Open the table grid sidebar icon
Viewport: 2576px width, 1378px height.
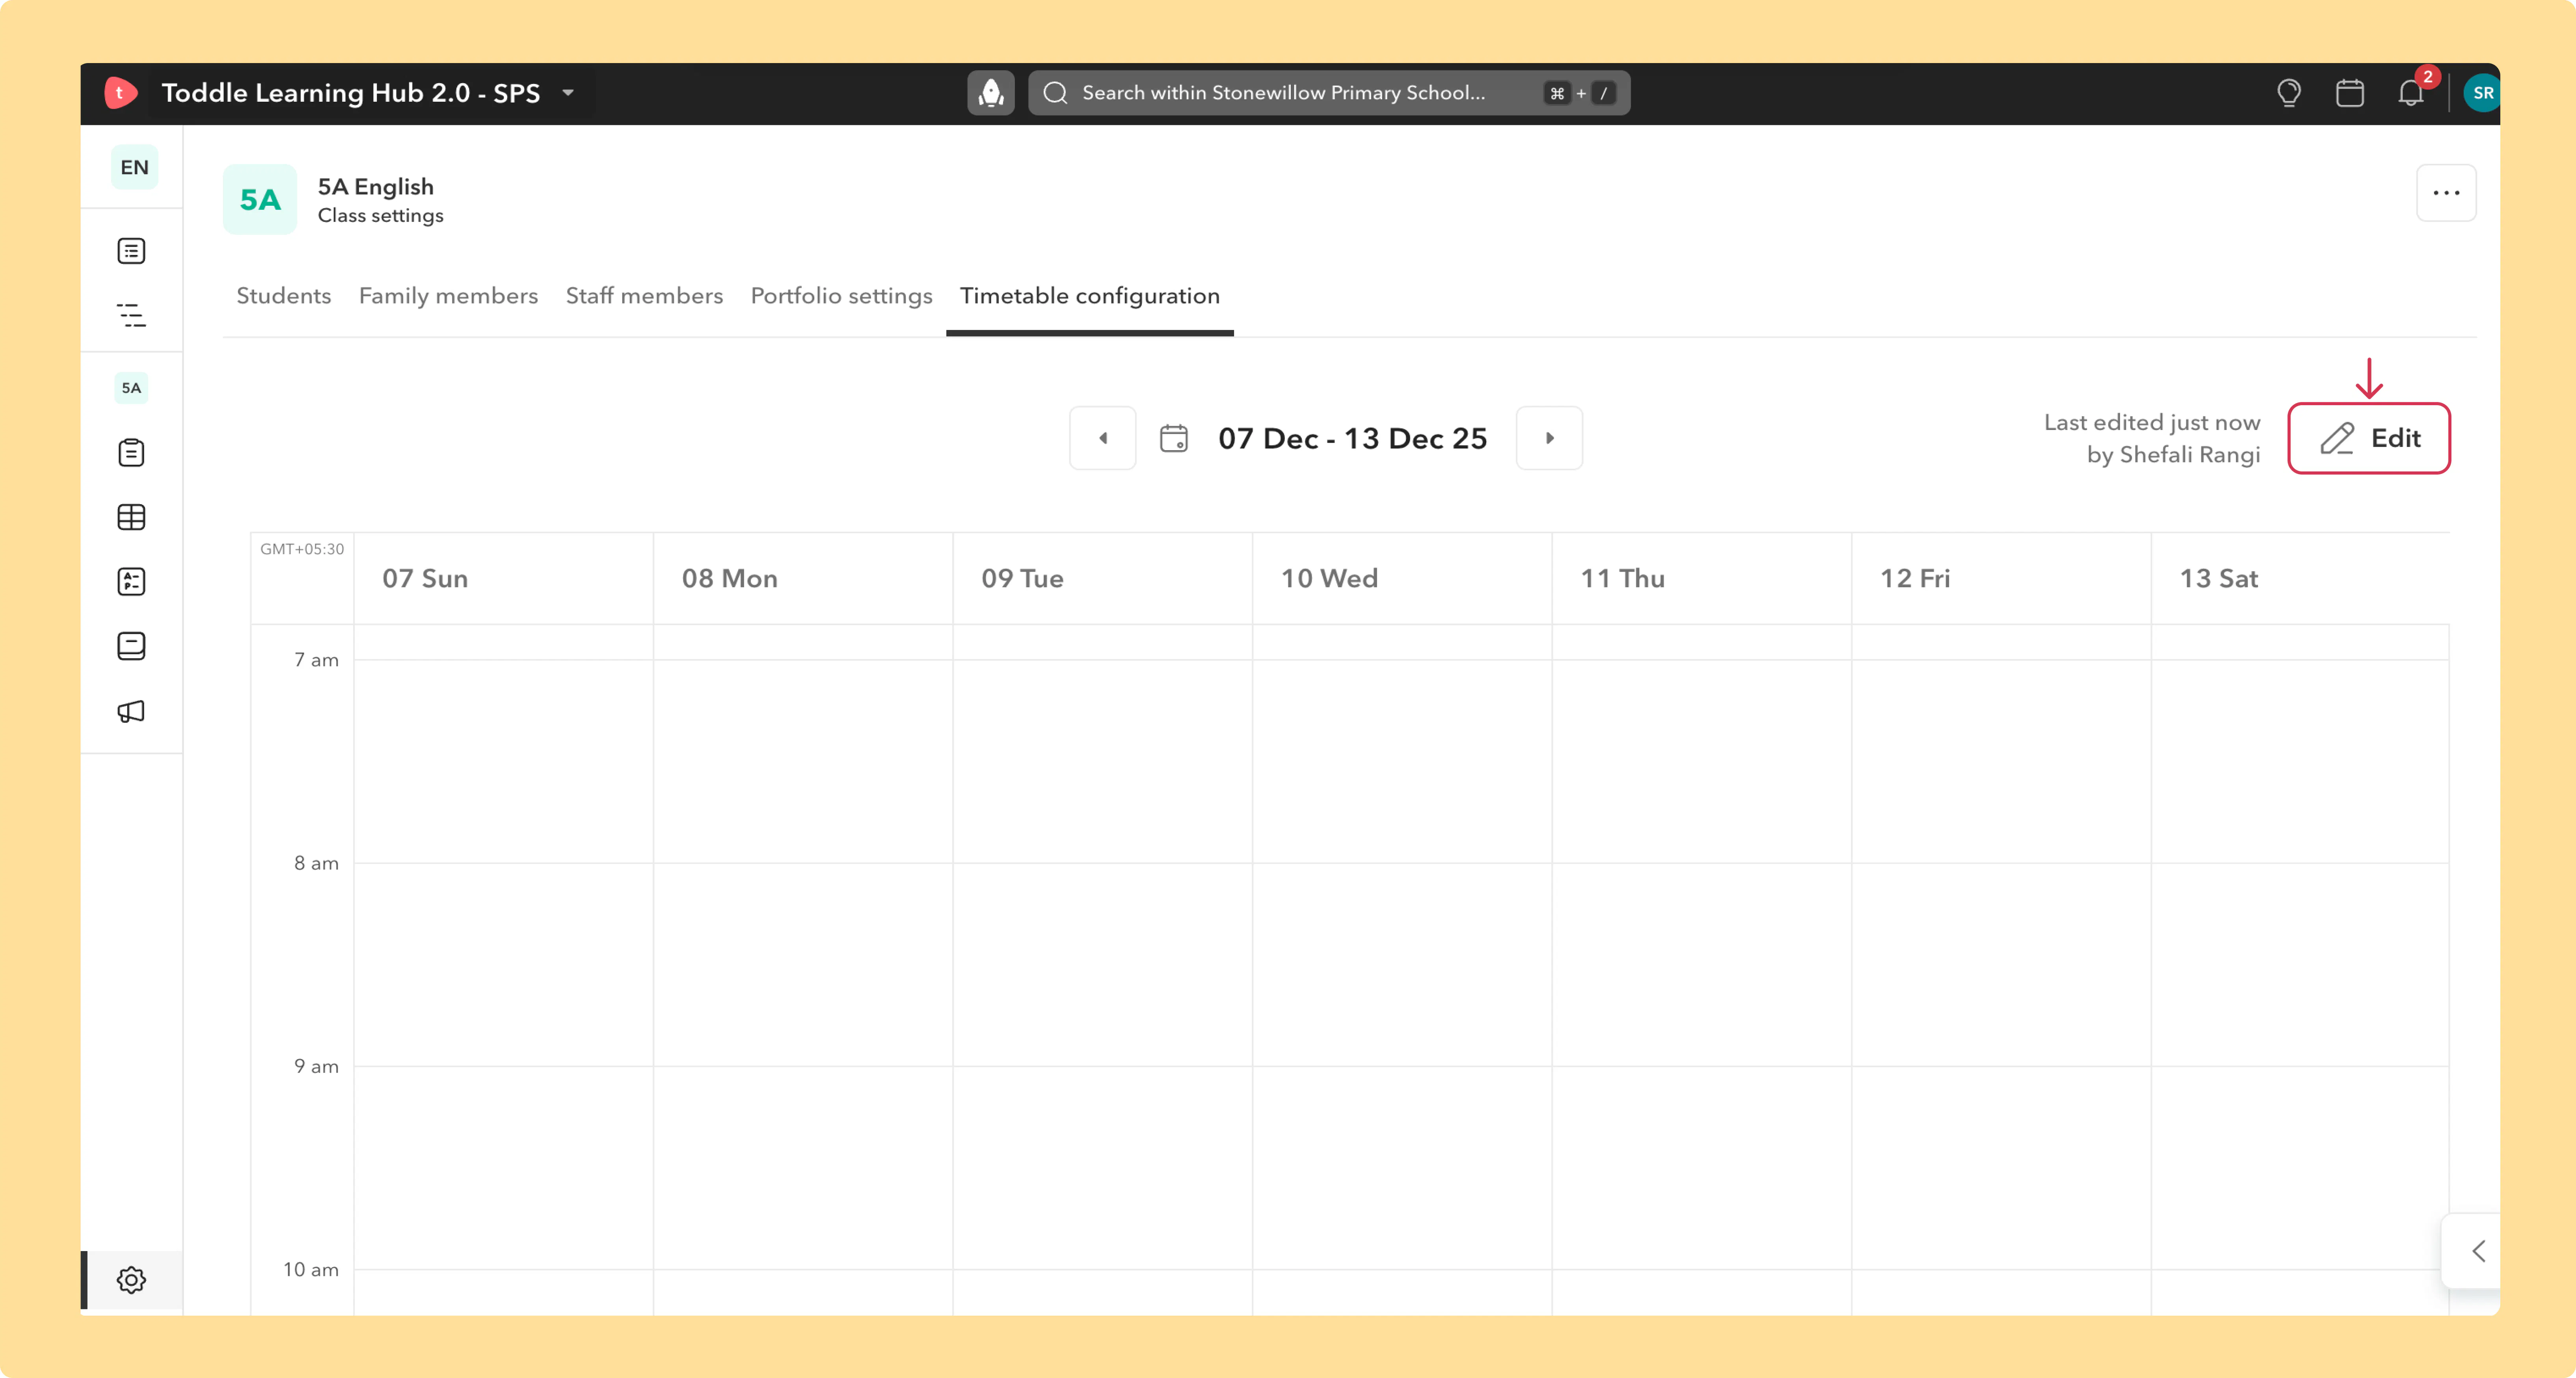131,517
